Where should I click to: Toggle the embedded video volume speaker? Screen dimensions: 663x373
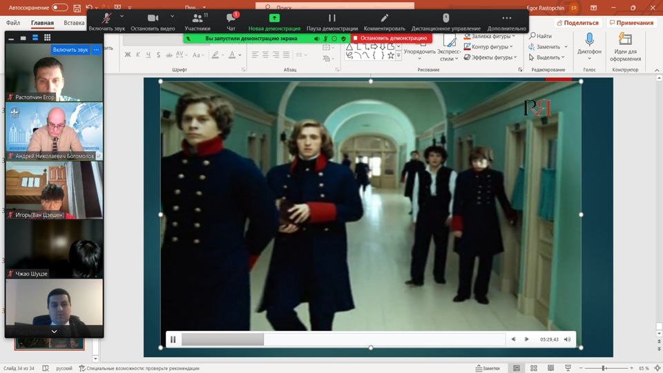point(568,339)
